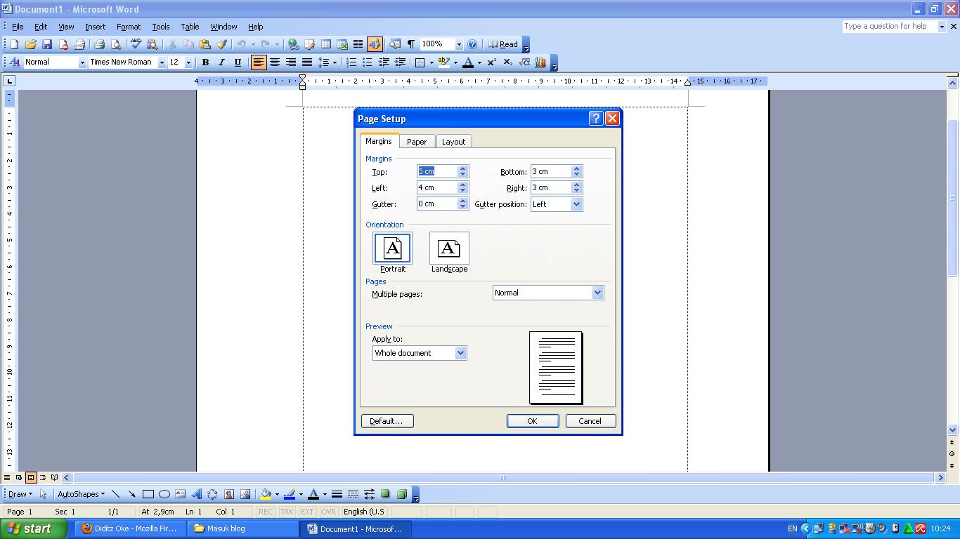
Task: Switch to the Layout tab
Action: click(x=453, y=142)
